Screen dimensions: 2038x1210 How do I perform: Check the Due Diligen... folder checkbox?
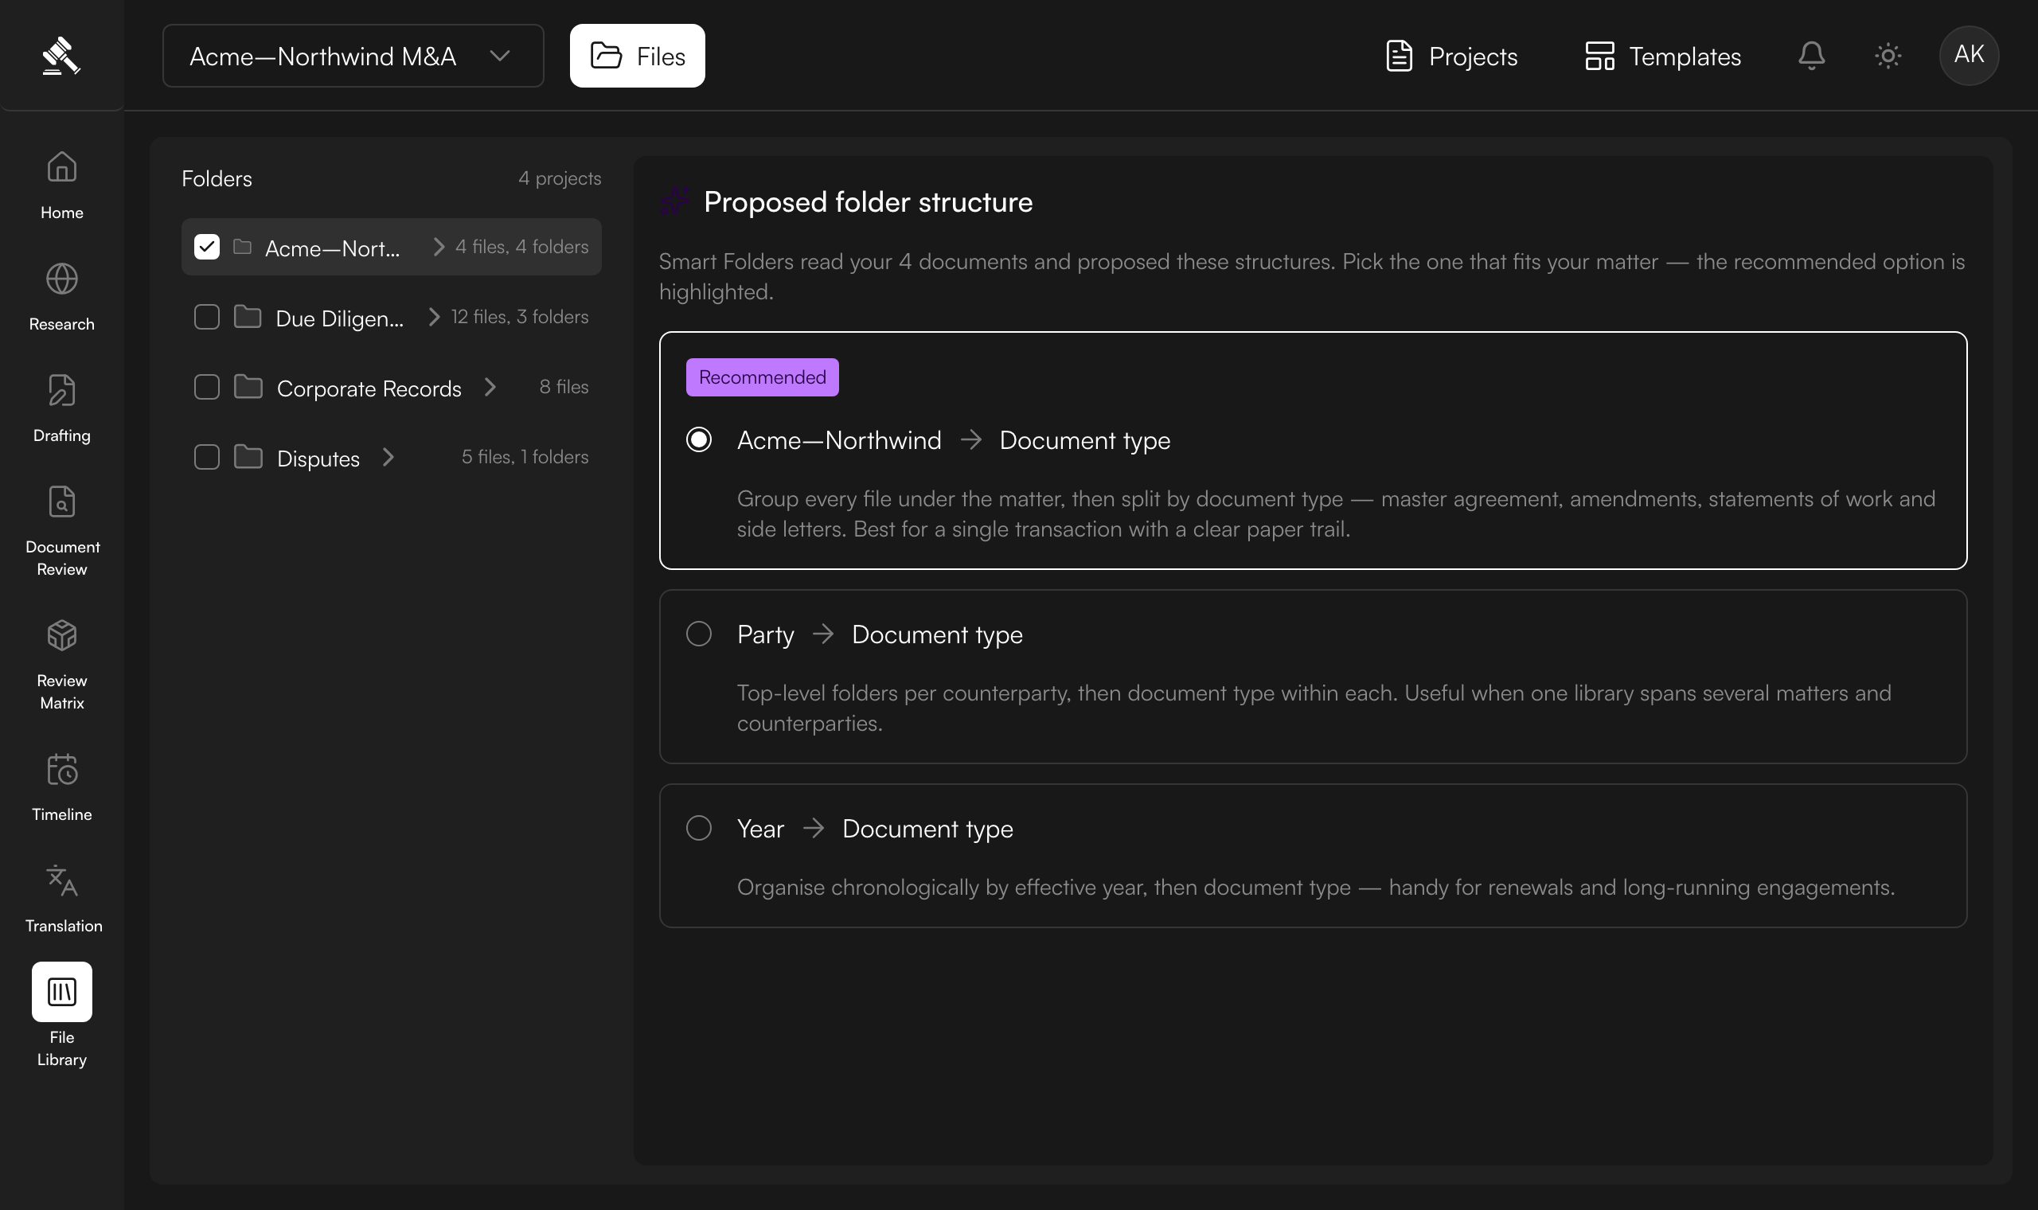[x=207, y=316]
